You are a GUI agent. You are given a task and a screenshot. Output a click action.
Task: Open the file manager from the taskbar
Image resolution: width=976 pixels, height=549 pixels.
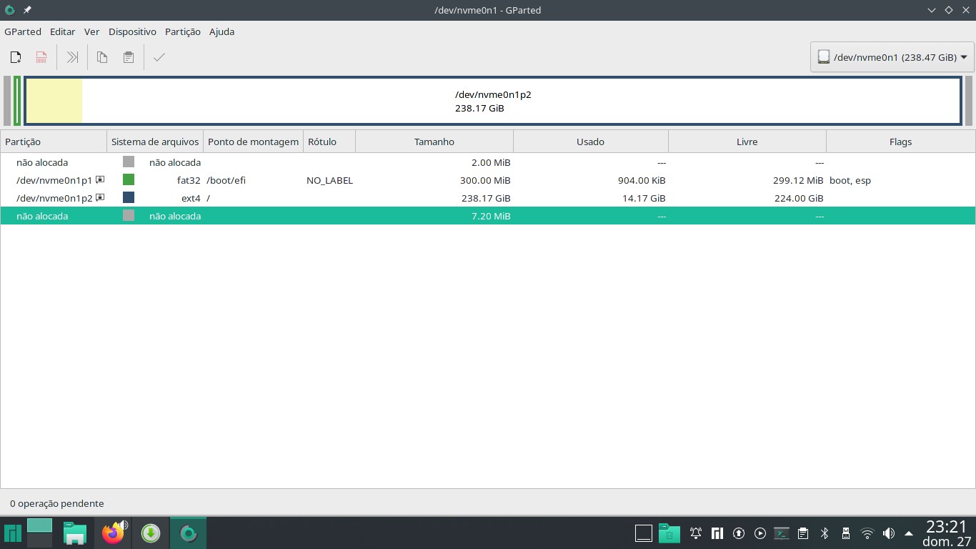pyautogui.click(x=74, y=533)
